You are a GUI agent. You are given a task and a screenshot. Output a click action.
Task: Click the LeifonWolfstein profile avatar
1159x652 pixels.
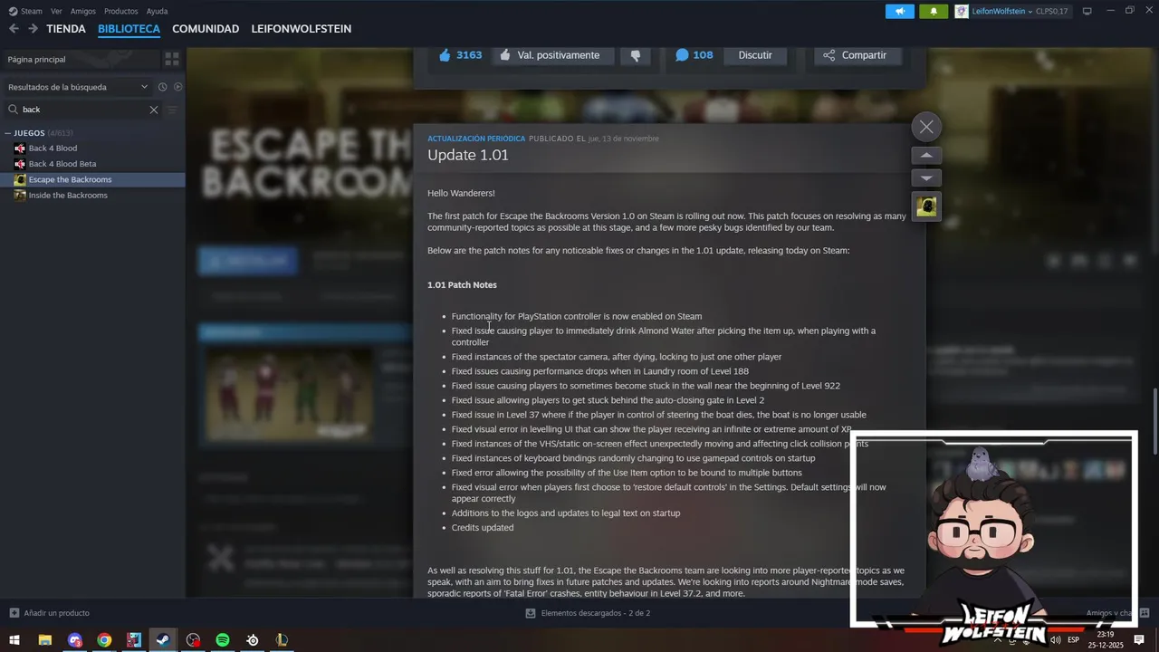(962, 11)
